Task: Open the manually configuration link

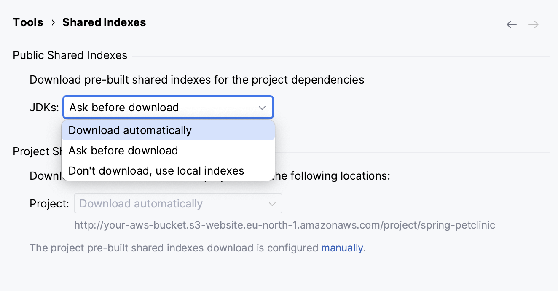Action: pyautogui.click(x=342, y=248)
